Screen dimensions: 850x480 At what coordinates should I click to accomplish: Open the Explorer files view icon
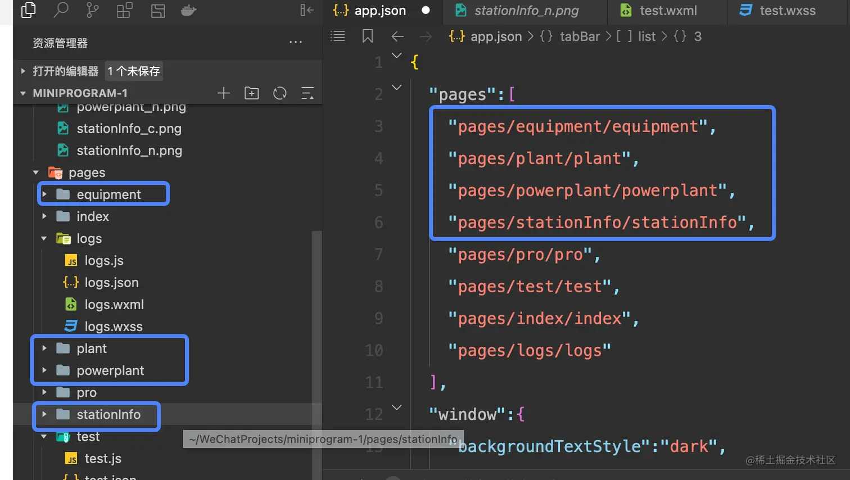click(x=28, y=10)
